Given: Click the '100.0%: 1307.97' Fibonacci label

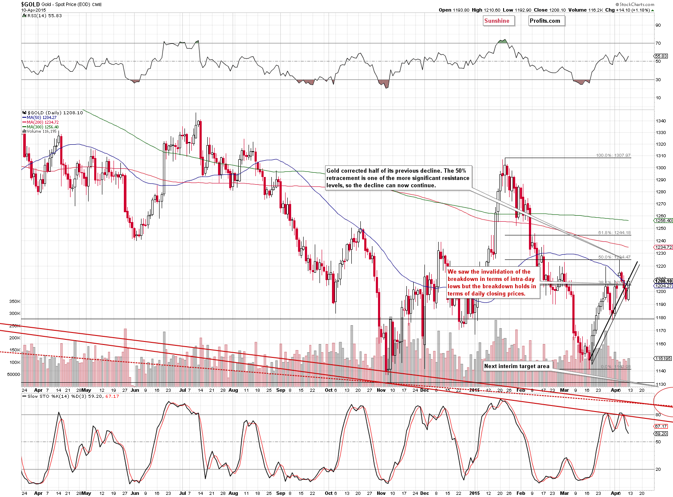Looking at the screenshot, I should click(x=613, y=156).
